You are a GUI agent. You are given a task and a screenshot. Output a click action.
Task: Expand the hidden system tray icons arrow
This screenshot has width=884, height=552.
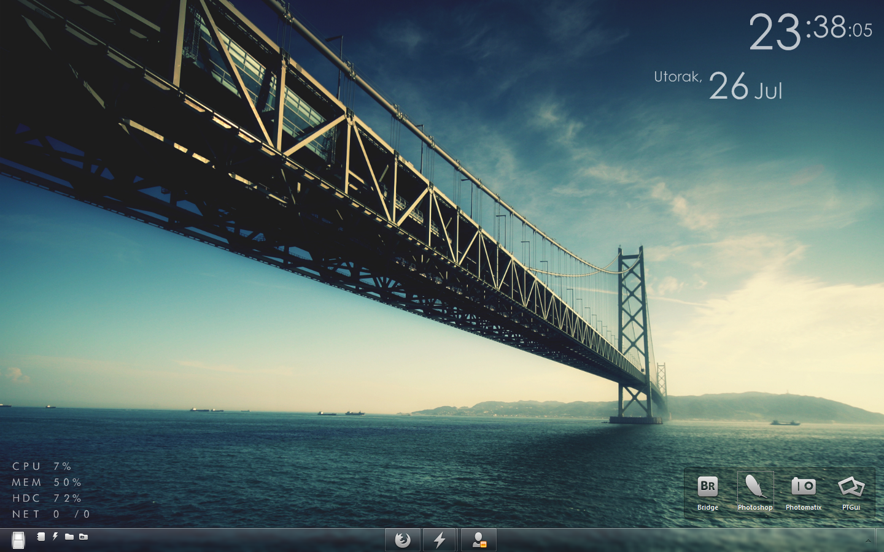[x=868, y=541]
